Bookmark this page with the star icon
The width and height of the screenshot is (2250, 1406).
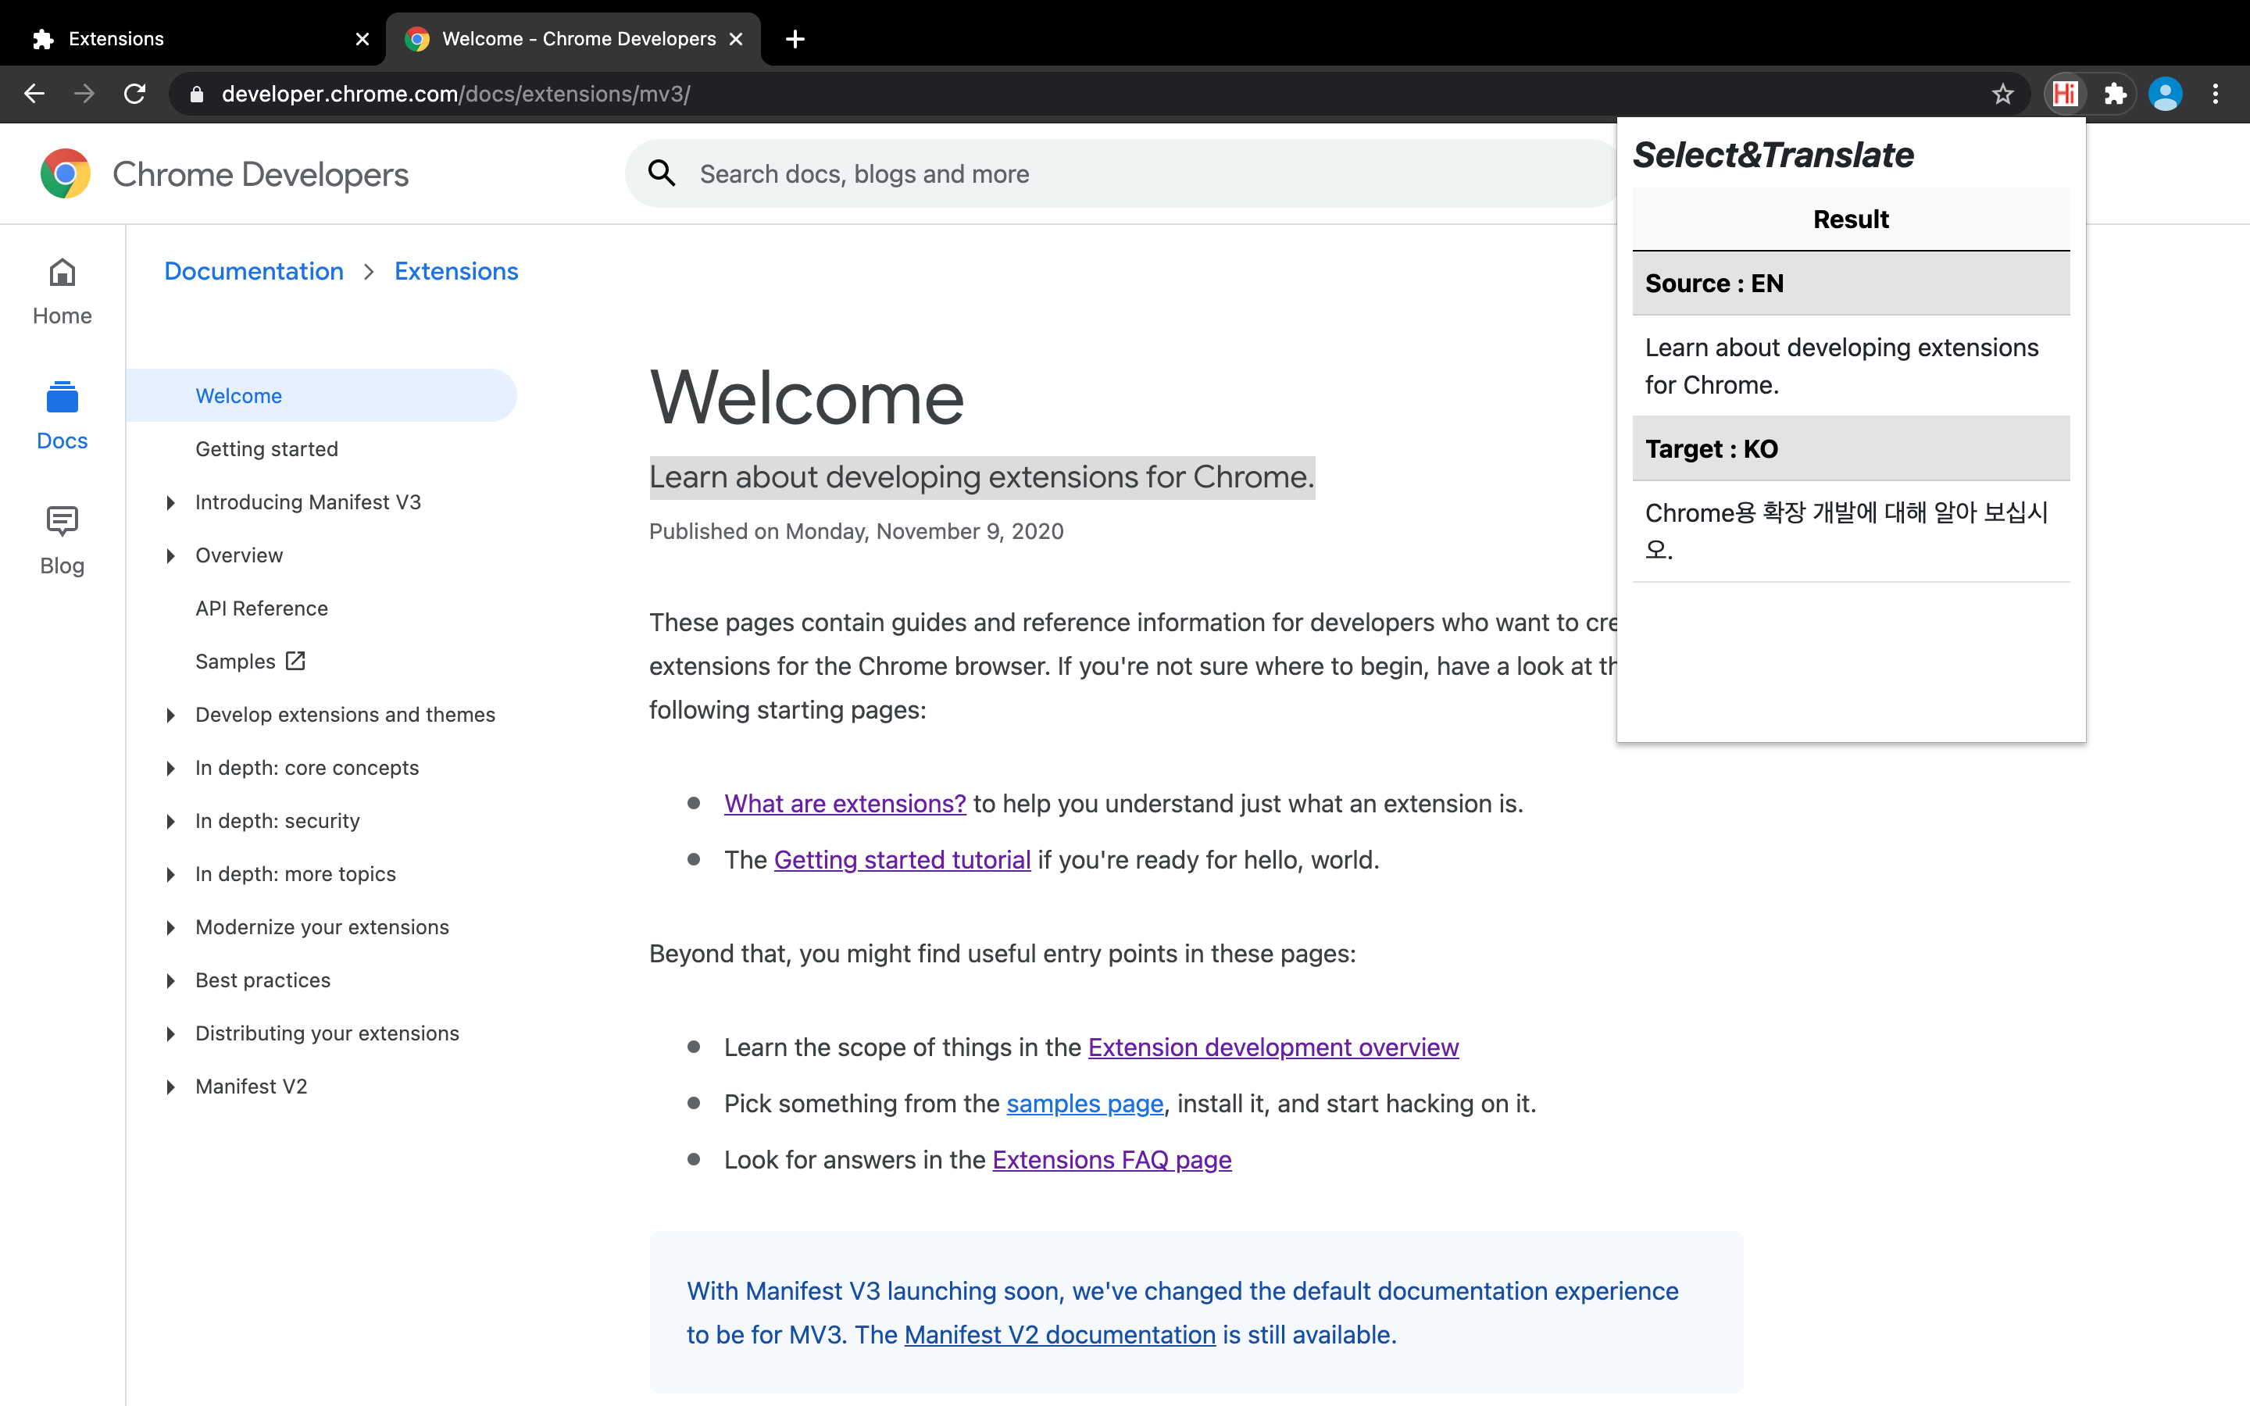pyautogui.click(x=2002, y=94)
